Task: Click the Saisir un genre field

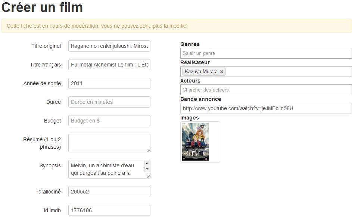Action: [266, 53]
